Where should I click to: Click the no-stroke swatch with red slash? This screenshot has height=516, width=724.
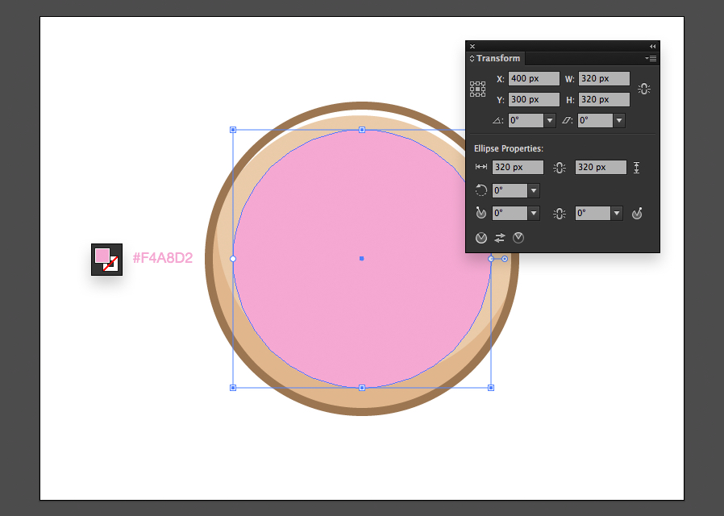click(112, 264)
